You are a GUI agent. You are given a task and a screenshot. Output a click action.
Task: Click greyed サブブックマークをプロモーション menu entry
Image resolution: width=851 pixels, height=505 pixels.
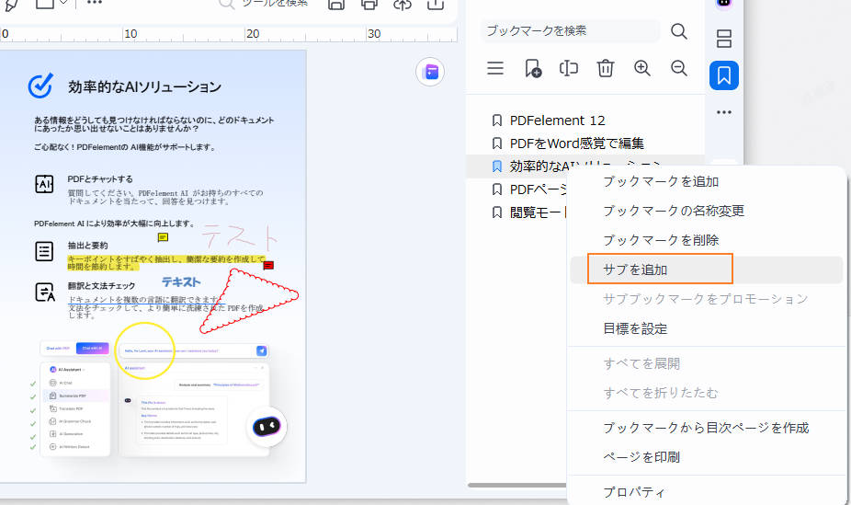[705, 299]
